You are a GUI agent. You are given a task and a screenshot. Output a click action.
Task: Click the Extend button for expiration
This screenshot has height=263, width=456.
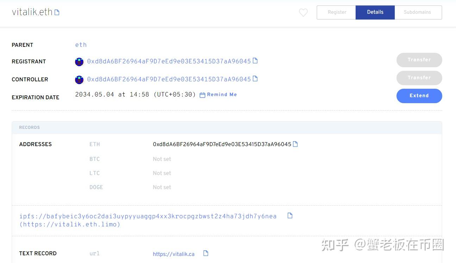[419, 95]
